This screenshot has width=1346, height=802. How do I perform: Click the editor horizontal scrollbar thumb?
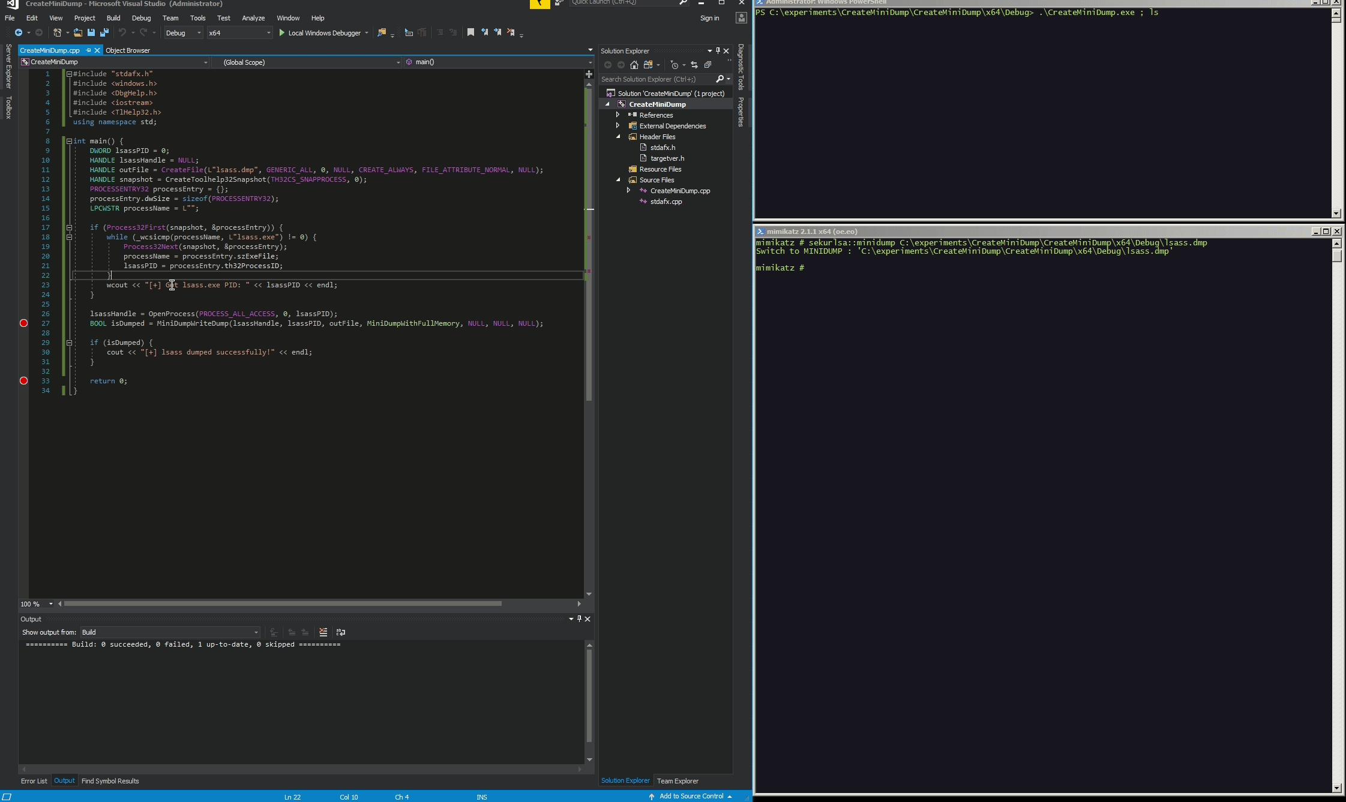click(282, 603)
